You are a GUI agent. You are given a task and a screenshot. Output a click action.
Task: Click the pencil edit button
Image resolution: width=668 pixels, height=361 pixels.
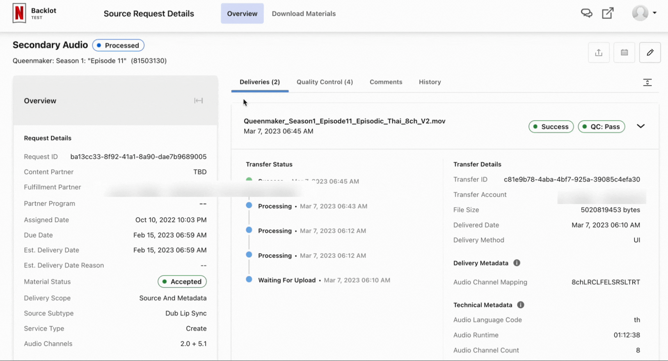pos(650,53)
